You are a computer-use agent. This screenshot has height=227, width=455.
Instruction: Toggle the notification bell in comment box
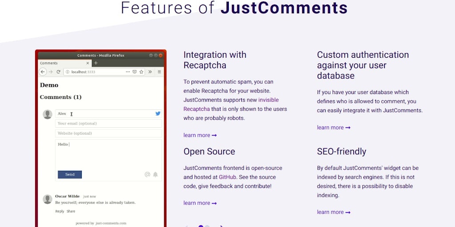pyautogui.click(x=156, y=174)
